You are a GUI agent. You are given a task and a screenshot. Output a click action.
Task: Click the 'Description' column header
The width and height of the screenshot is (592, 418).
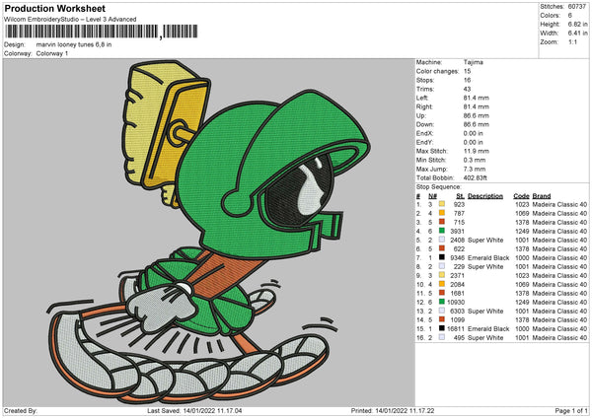tap(485, 196)
